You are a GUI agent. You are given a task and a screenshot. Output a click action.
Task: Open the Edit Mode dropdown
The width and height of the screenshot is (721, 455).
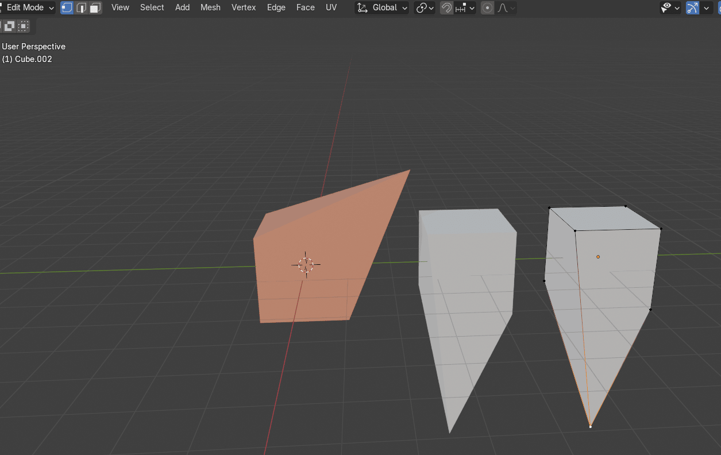[28, 7]
